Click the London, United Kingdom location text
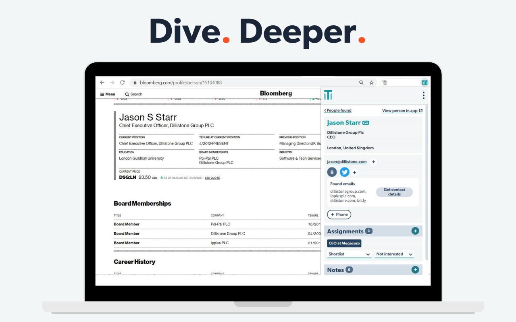The image size is (516, 322). pos(350,148)
